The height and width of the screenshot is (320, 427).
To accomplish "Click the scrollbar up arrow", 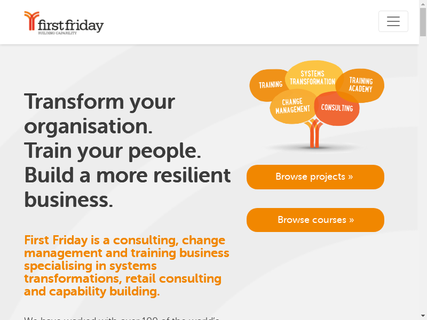I will (x=423, y=4).
